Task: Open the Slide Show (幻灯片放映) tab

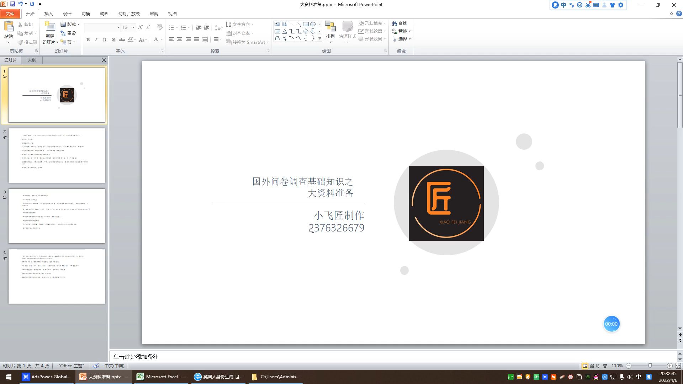Action: click(x=129, y=14)
